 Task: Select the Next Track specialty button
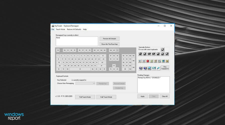tap(153, 54)
